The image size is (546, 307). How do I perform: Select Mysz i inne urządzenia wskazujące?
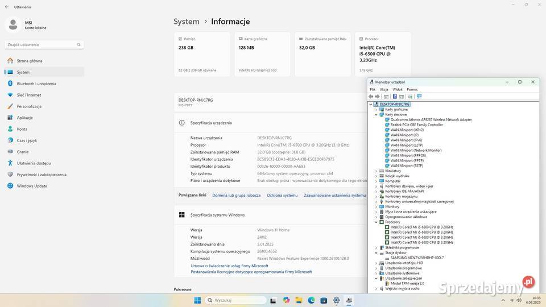411,212
